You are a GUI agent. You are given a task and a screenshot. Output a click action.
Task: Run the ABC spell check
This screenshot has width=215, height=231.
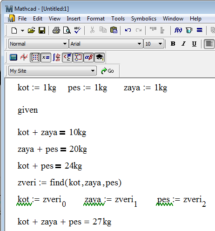click(77, 30)
